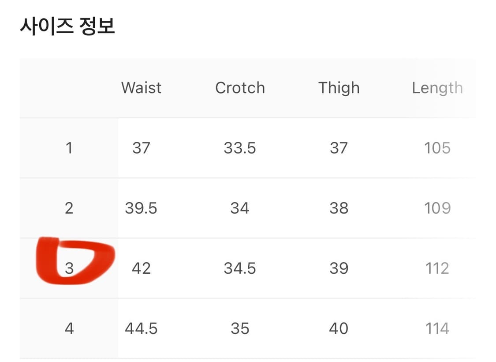The width and height of the screenshot is (496, 362).
Task: Select the Crotch column header
Action: coord(240,88)
